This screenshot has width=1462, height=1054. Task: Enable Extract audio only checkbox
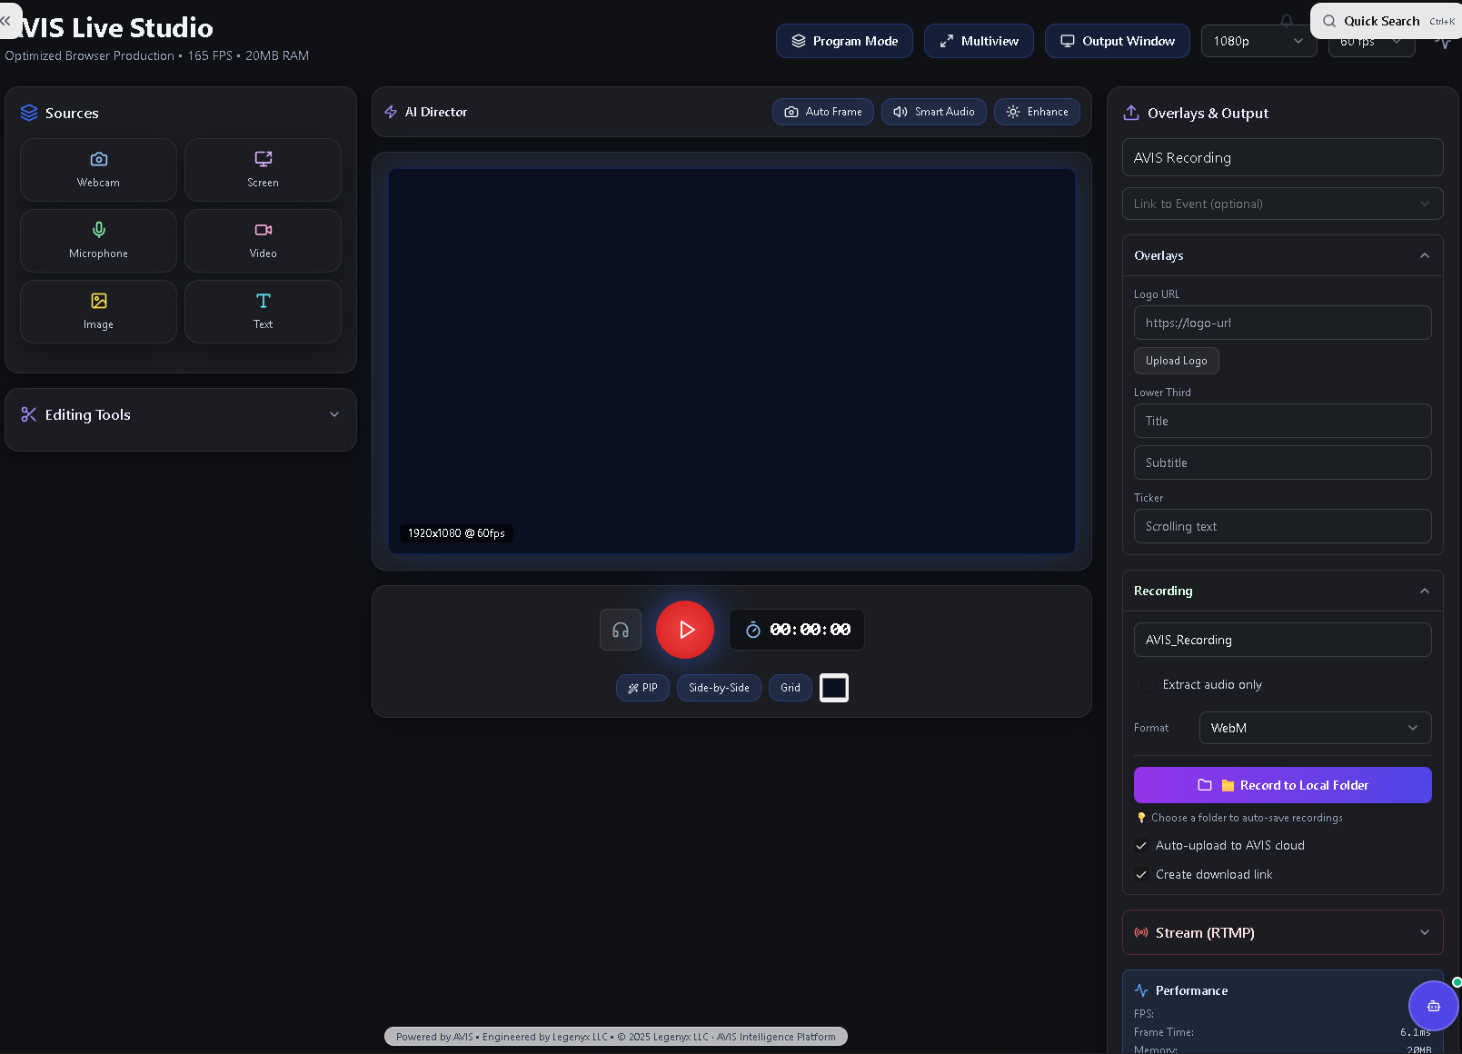[1149, 684]
